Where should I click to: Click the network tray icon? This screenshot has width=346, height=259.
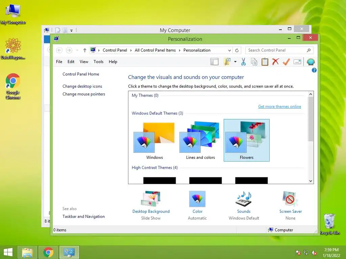[306, 252]
